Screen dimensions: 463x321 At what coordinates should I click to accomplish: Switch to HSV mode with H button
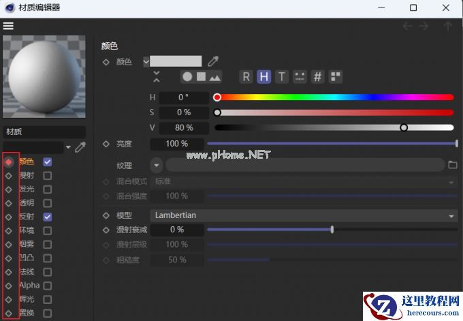(x=264, y=77)
